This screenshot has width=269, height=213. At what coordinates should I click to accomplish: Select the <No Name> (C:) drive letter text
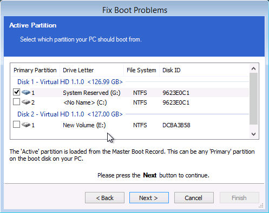[x=85, y=102]
